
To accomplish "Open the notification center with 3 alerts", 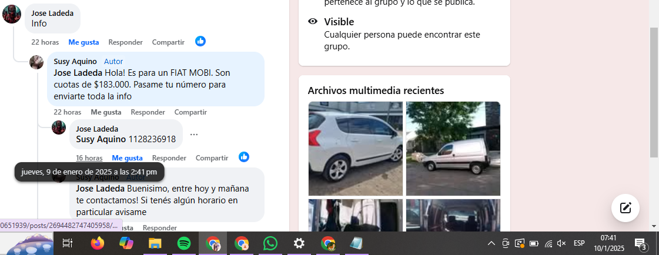I will click(640, 244).
